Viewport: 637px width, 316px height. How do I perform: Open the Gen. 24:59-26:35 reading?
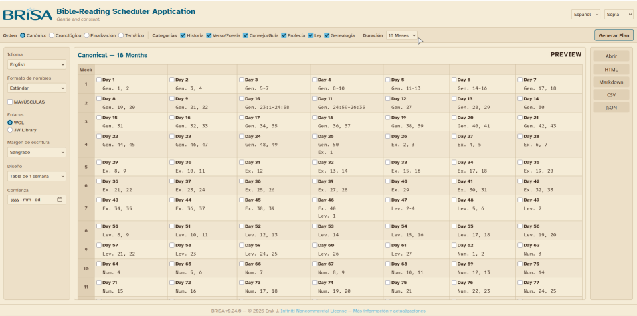(x=341, y=108)
